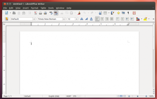Open the Tools menu
The height and width of the screenshot is (99, 157).
51,8
